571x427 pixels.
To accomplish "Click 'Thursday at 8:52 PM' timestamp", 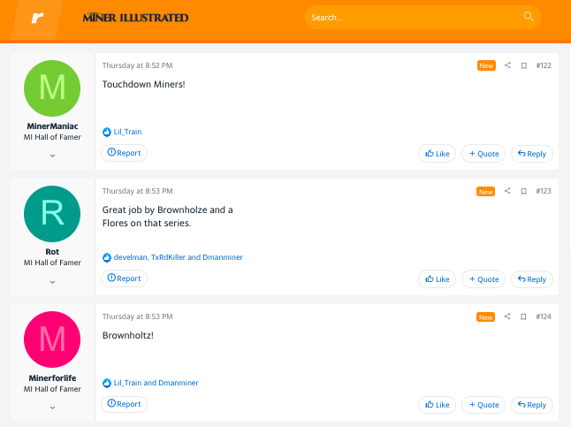I will tap(137, 65).
